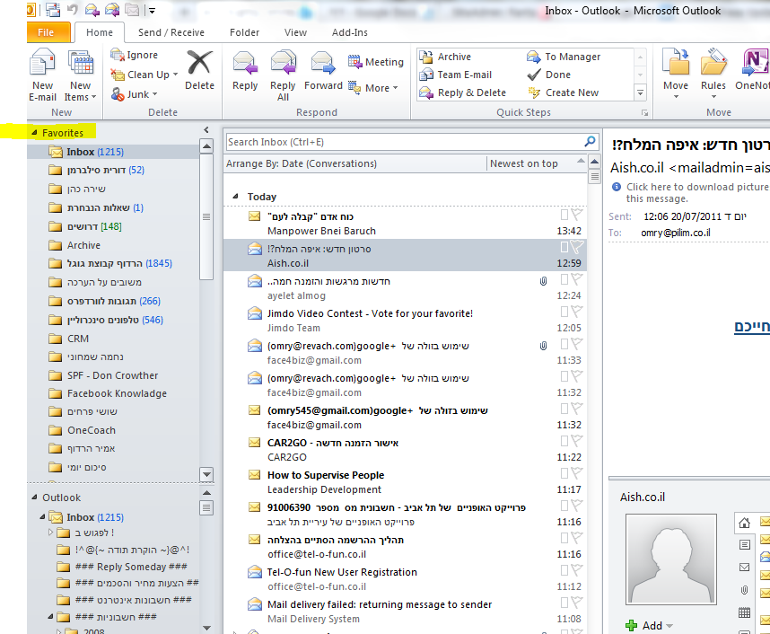Viewport: 770px width, 634px height.
Task: Click the search magnifier icon
Action: point(590,142)
